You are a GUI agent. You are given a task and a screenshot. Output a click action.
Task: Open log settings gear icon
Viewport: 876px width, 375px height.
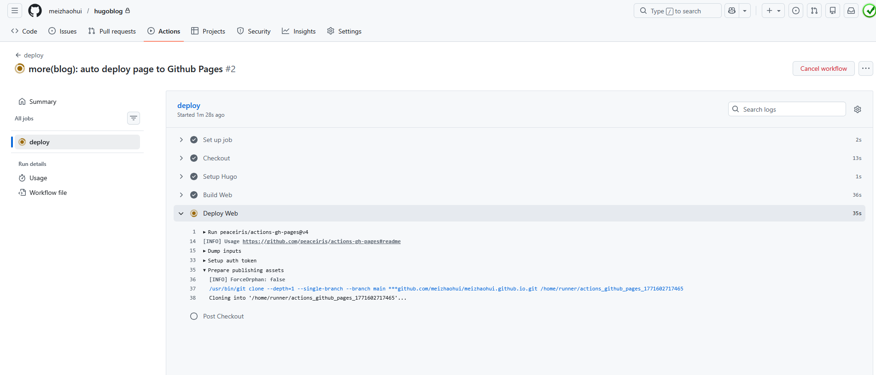coord(857,109)
